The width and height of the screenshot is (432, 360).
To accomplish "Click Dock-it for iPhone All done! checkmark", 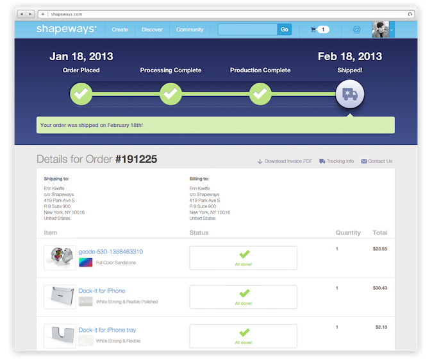I will (244, 293).
